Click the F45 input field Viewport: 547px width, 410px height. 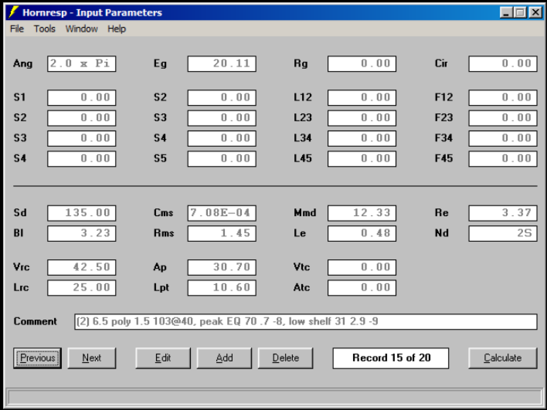tap(503, 159)
